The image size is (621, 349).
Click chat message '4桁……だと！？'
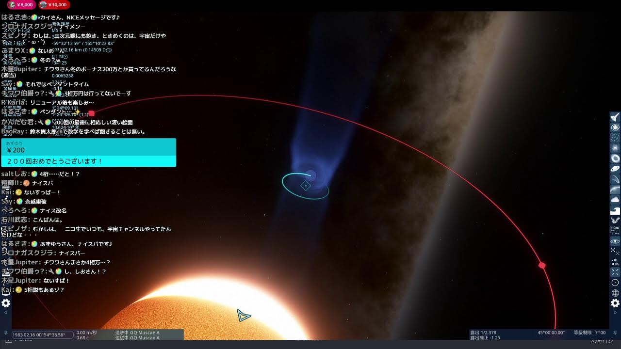pos(59,174)
